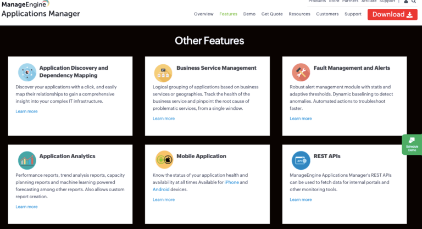The height and width of the screenshot is (229, 422).
Task: Click the Schedule Demo side widget
Action: point(412,144)
